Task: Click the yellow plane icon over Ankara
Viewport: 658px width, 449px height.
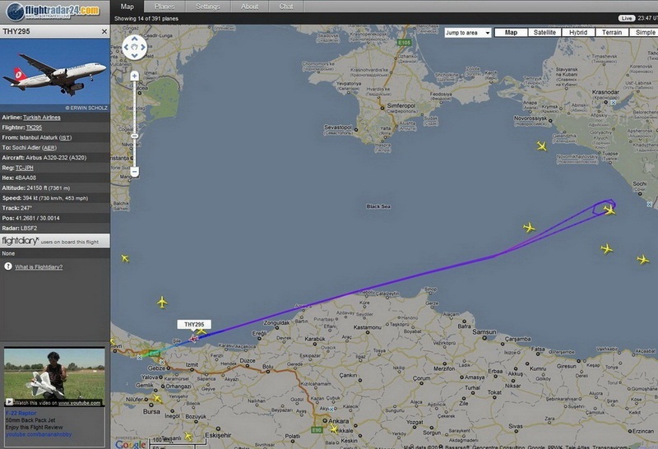Action: [334, 428]
